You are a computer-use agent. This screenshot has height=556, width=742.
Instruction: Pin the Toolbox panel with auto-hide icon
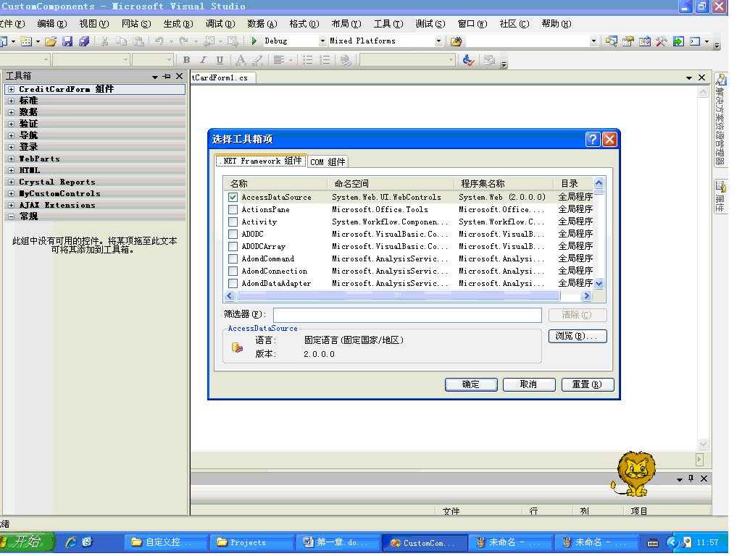[167, 76]
